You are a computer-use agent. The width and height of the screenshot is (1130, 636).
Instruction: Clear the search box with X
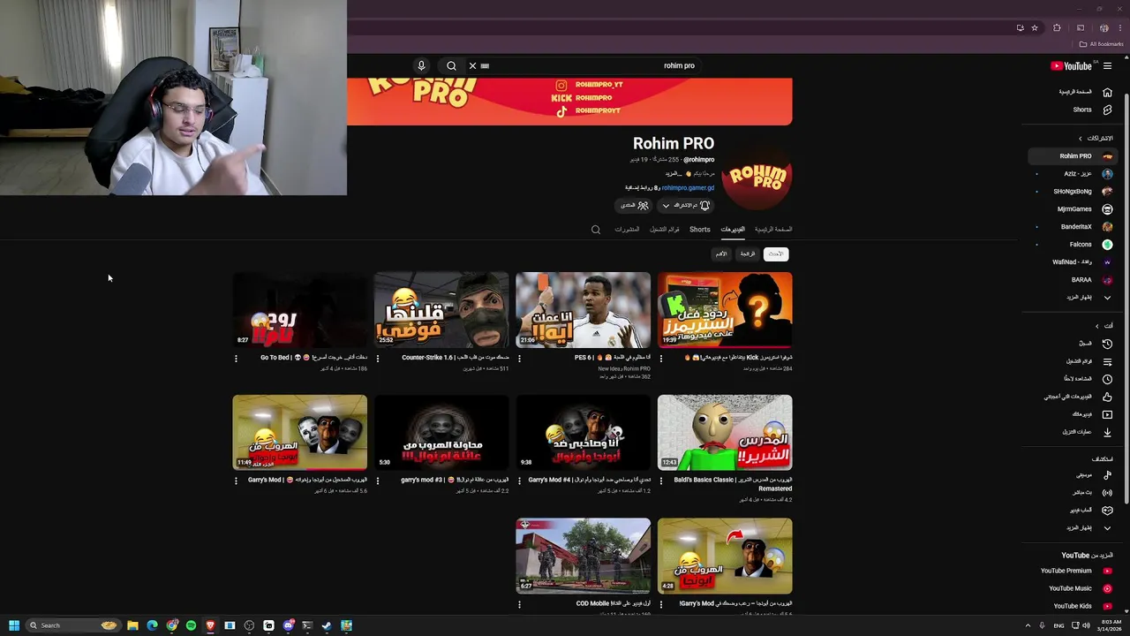472,65
